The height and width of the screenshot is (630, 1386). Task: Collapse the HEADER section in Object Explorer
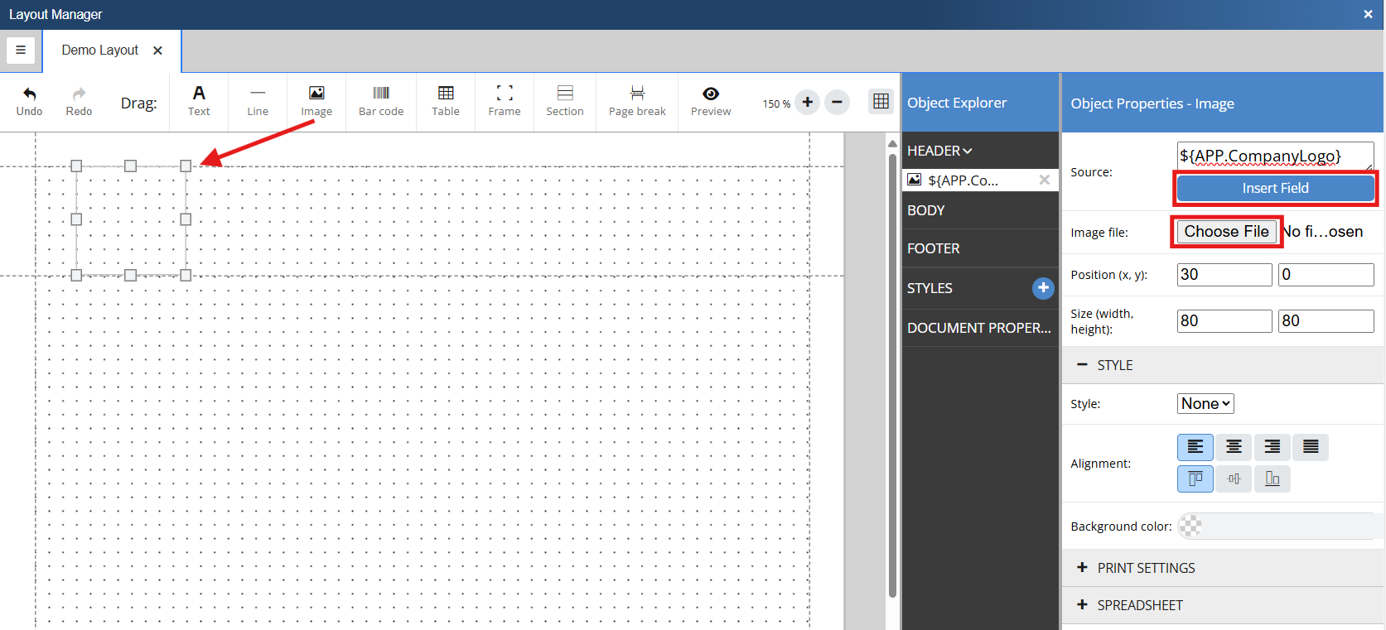939,151
